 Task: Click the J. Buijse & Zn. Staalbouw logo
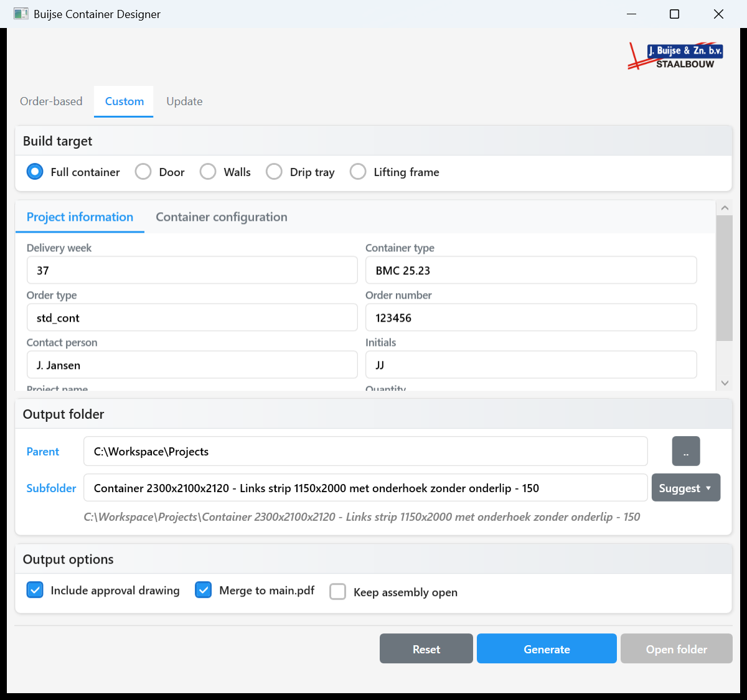tap(675, 56)
